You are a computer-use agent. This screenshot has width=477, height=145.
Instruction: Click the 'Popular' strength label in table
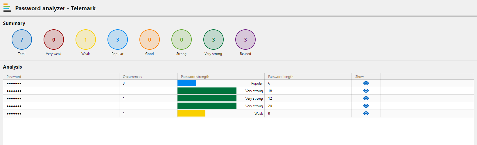tap(257, 83)
